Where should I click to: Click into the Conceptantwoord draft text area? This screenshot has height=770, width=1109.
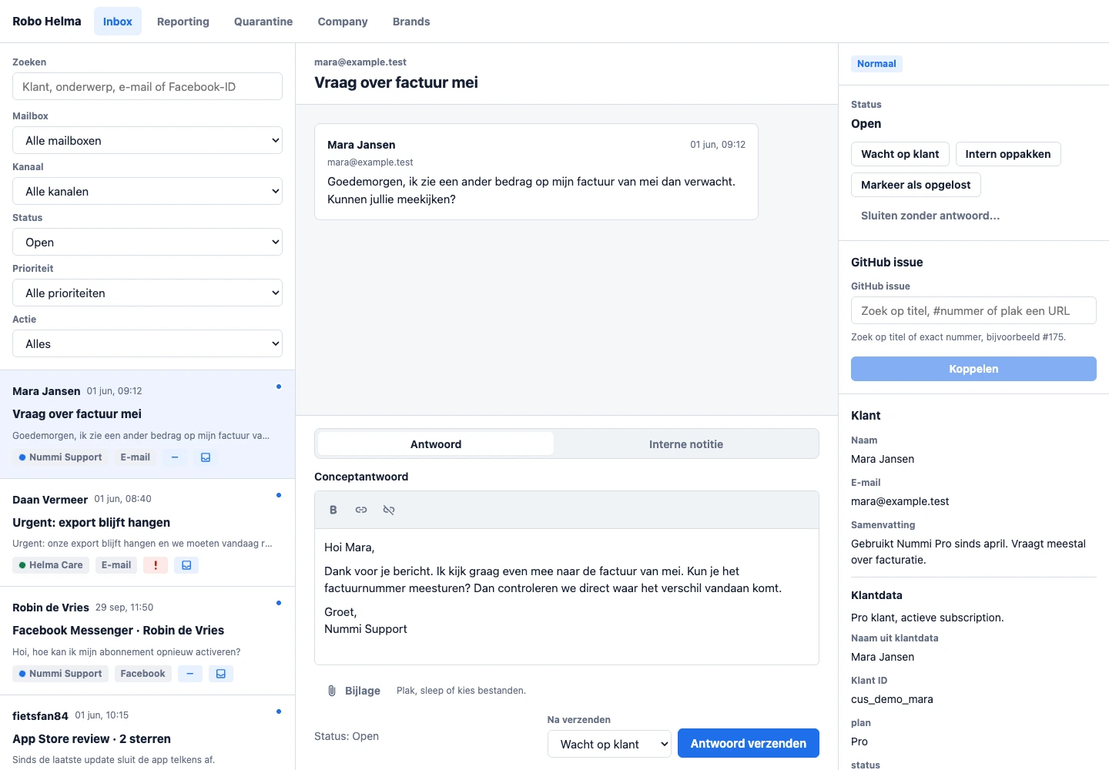pyautogui.click(x=567, y=596)
